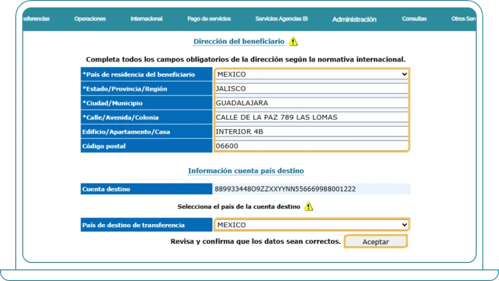Open the País de residencia del beneficiario dropdown
The height and width of the screenshot is (281, 499).
click(312, 74)
